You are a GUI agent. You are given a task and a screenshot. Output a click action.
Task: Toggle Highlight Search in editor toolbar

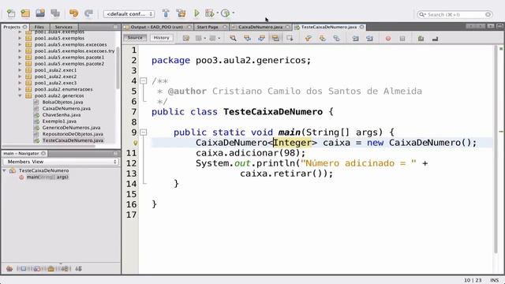coord(275,39)
